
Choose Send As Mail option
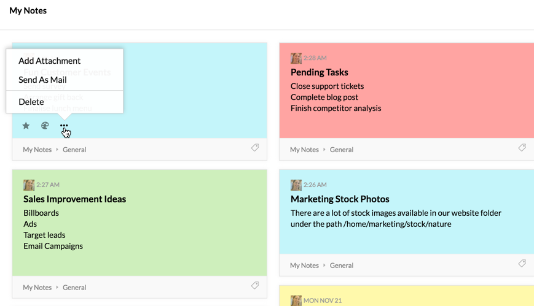point(42,80)
